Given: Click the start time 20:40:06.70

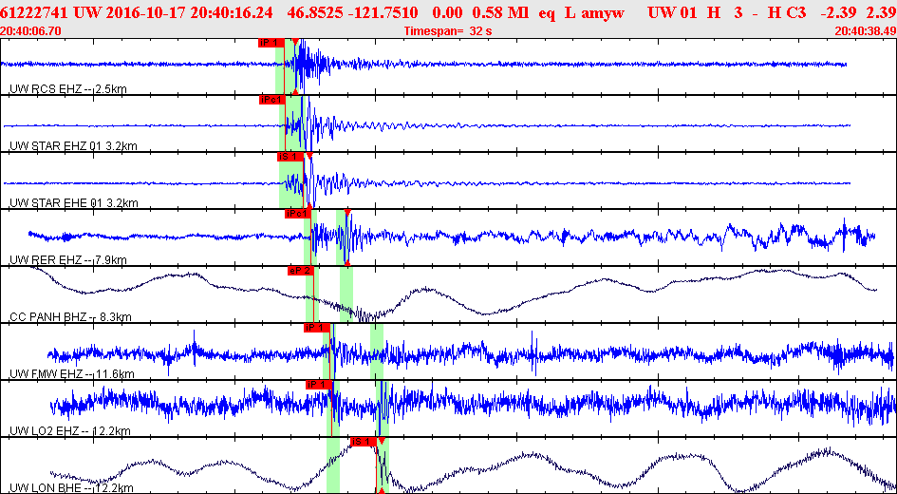Looking at the screenshot, I should [x=28, y=31].
